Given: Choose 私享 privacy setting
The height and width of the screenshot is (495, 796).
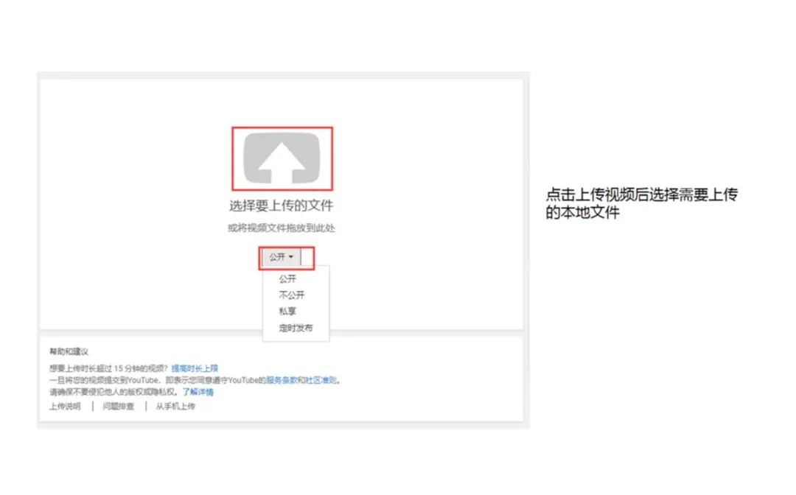Looking at the screenshot, I should tap(289, 310).
